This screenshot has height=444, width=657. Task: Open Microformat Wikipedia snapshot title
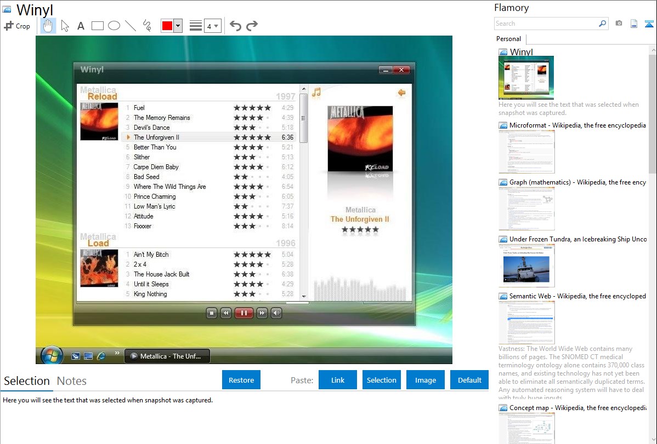[x=577, y=125]
